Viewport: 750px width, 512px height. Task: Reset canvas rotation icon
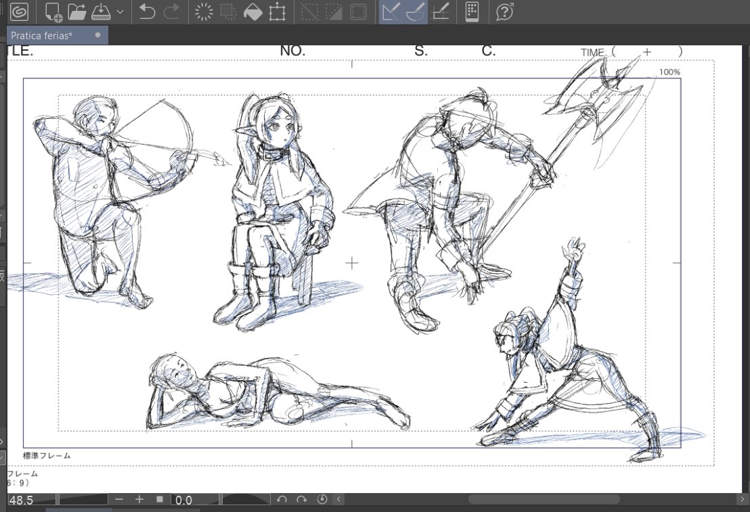(x=322, y=499)
